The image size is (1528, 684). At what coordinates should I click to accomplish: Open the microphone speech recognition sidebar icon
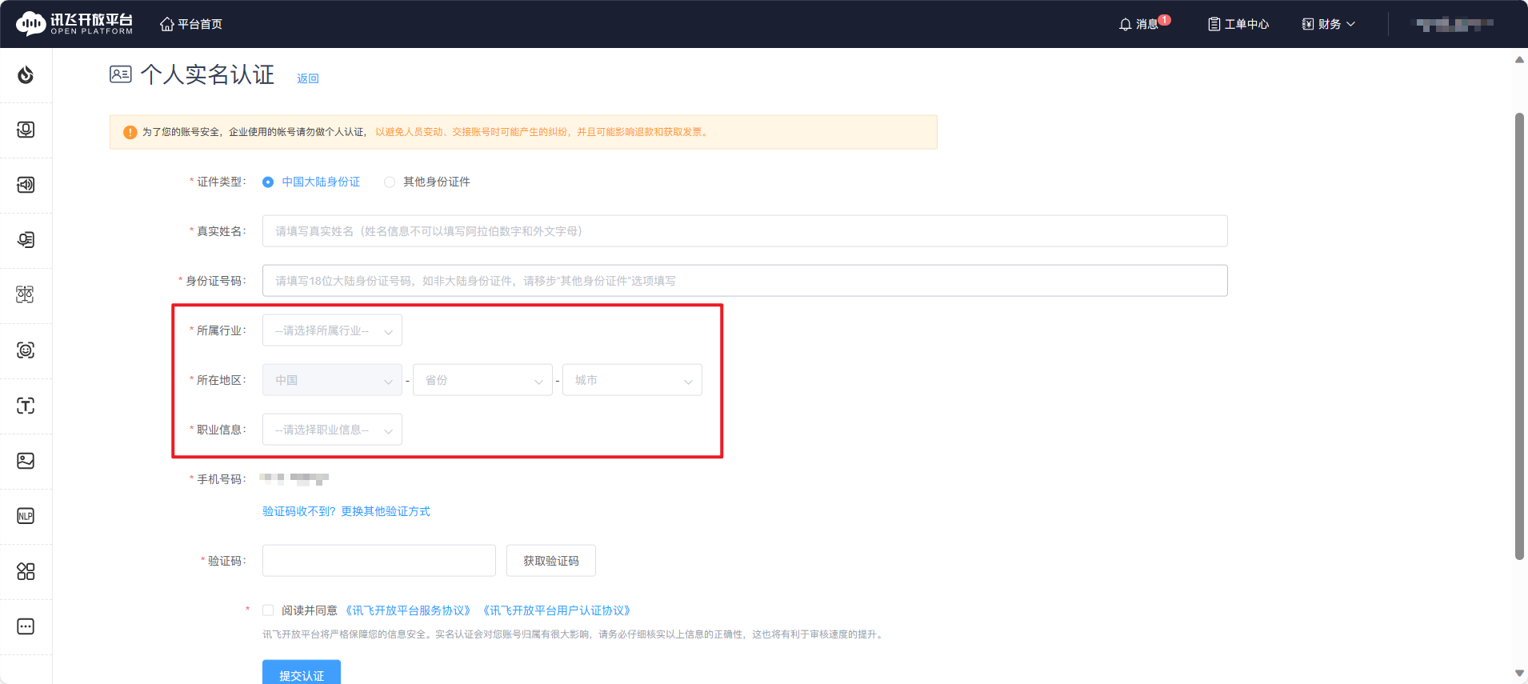(26, 130)
